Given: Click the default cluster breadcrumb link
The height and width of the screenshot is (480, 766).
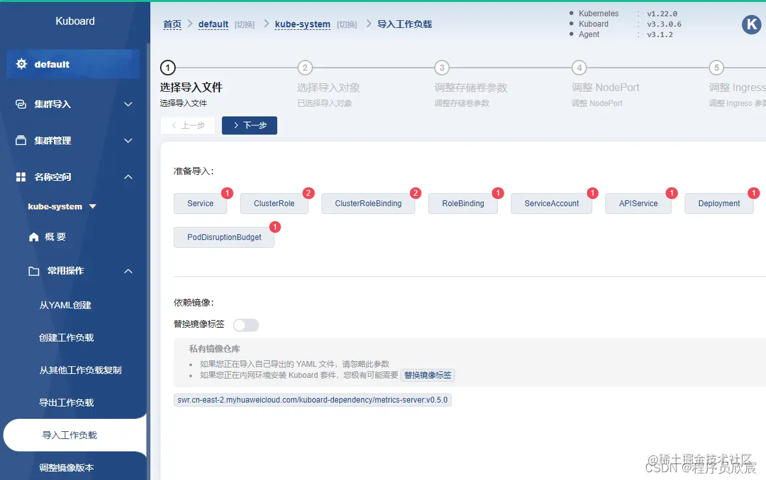Looking at the screenshot, I should point(213,24).
